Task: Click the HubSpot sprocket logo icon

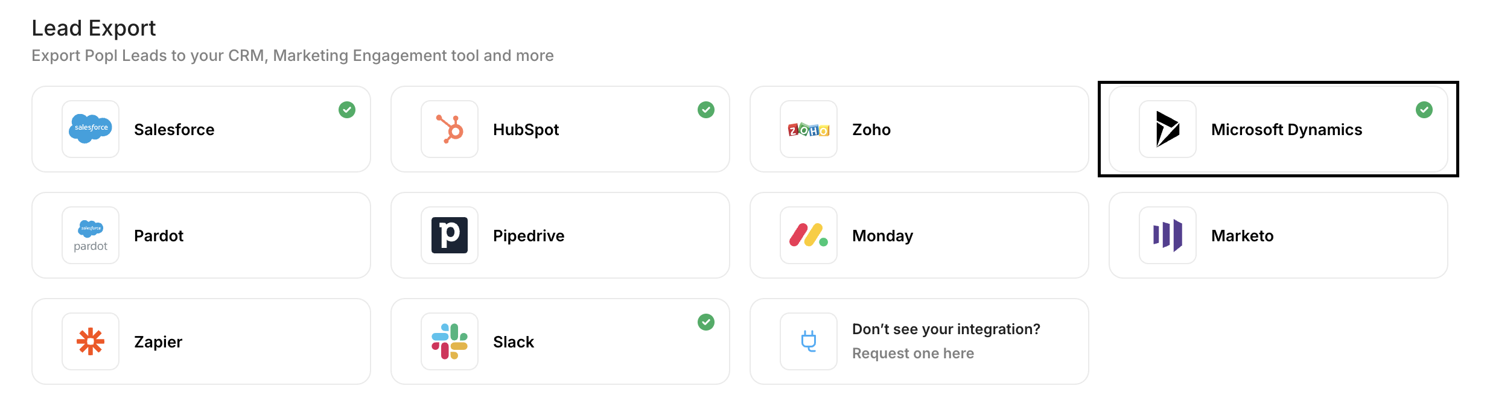Action: (450, 128)
